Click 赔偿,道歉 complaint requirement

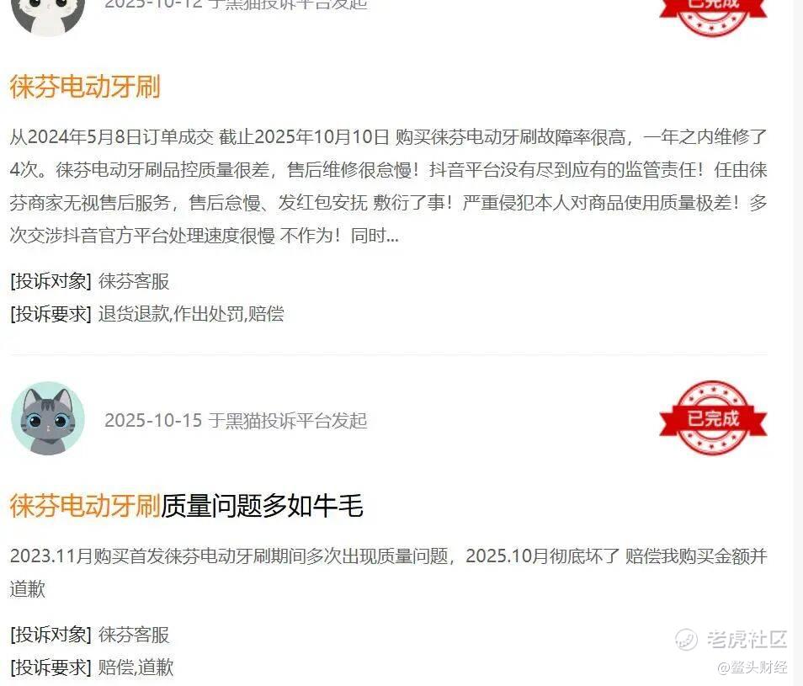tap(136, 667)
